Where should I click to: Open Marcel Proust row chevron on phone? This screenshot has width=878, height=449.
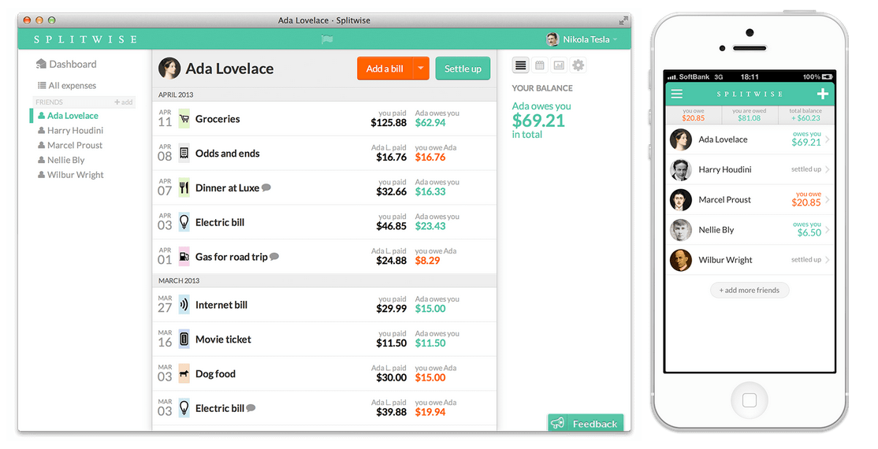[827, 200]
